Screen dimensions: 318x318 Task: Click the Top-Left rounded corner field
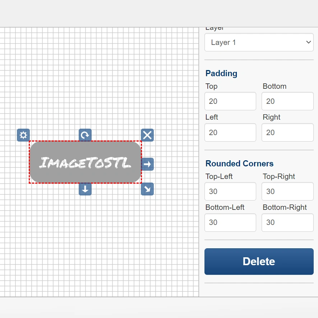[230, 192]
